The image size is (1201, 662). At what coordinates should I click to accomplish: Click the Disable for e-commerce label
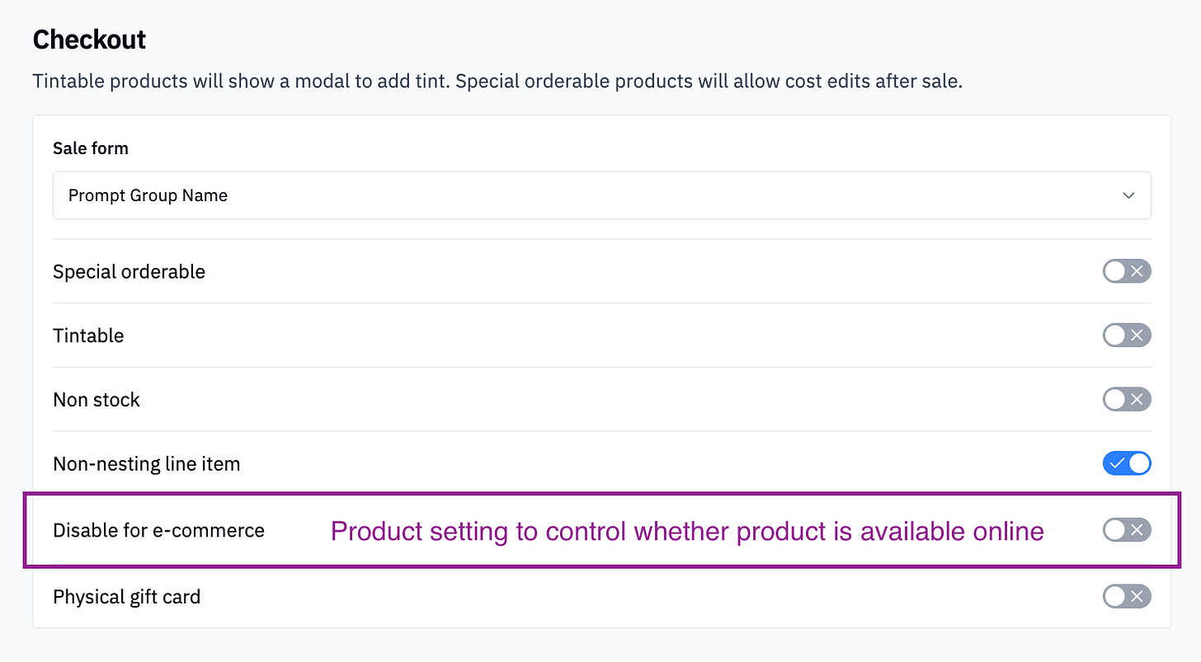(x=158, y=530)
